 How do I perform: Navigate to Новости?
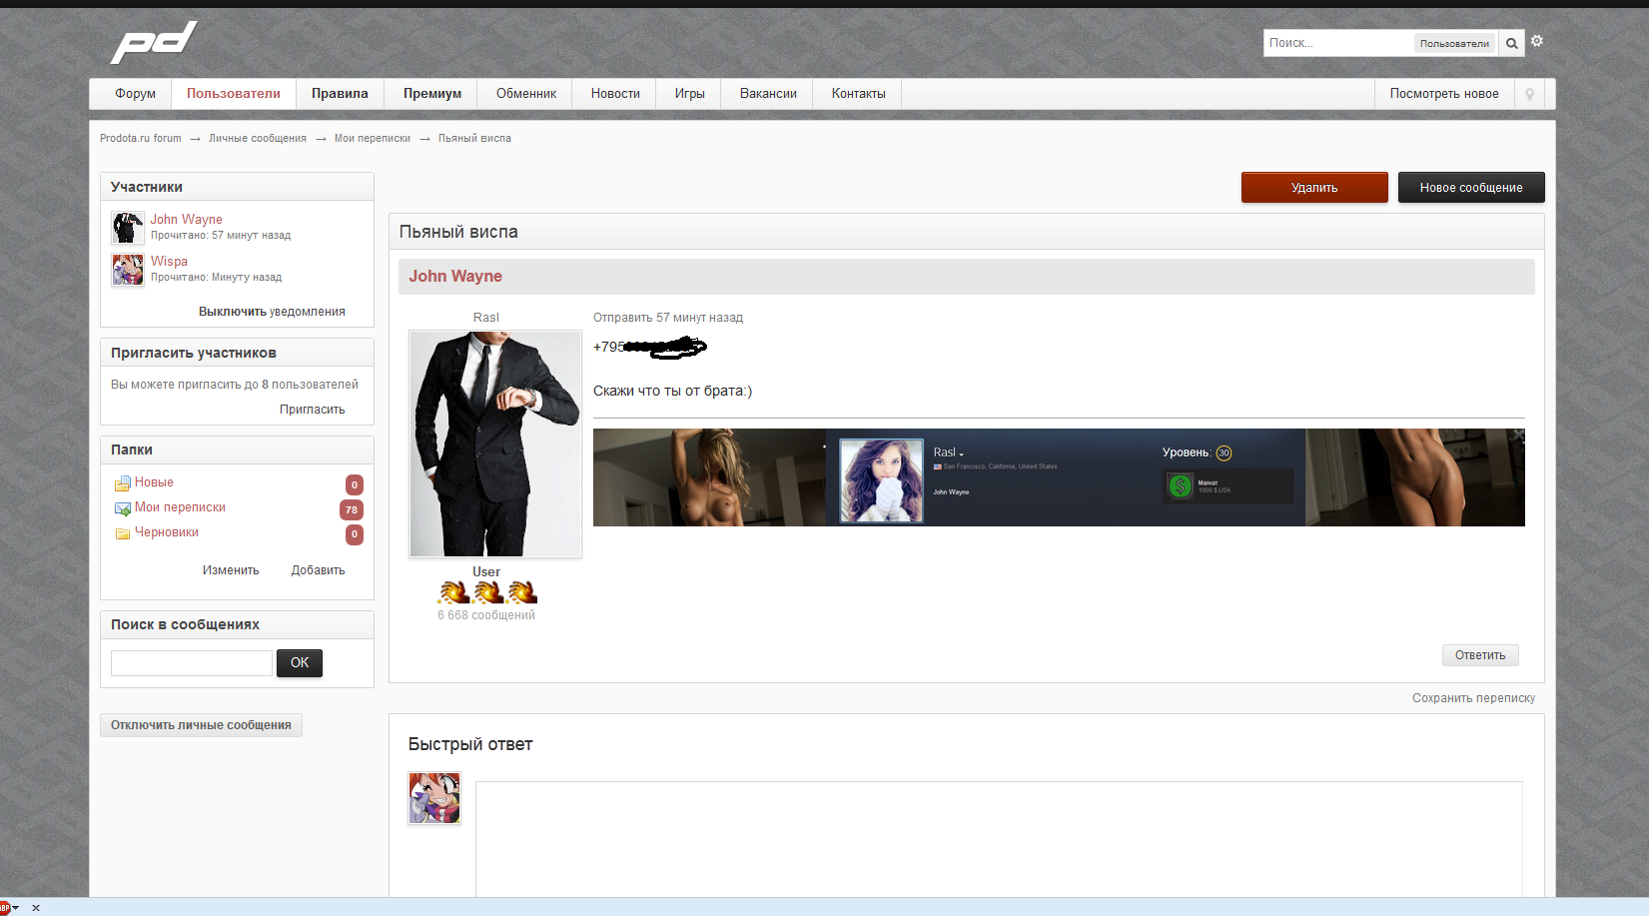(x=615, y=94)
